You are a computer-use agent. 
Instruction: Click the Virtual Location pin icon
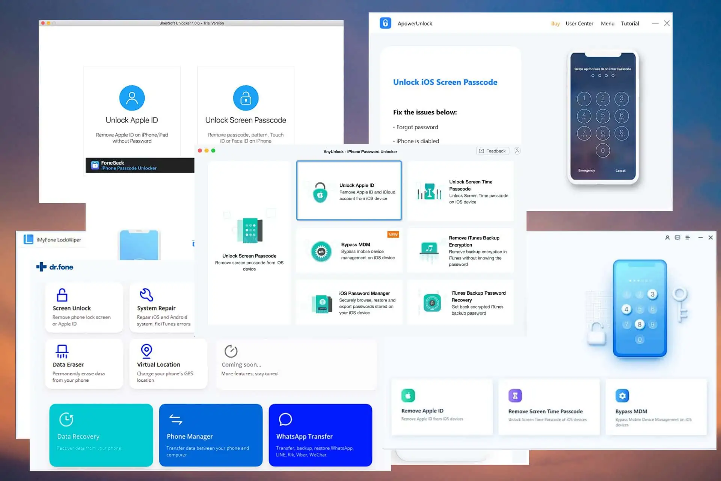(x=146, y=351)
